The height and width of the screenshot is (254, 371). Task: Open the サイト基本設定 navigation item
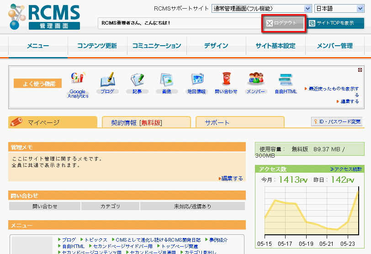(276, 46)
